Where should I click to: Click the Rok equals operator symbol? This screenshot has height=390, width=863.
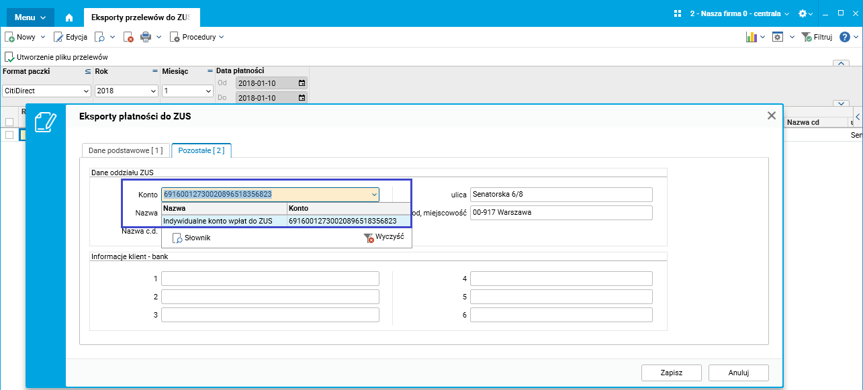click(x=154, y=70)
